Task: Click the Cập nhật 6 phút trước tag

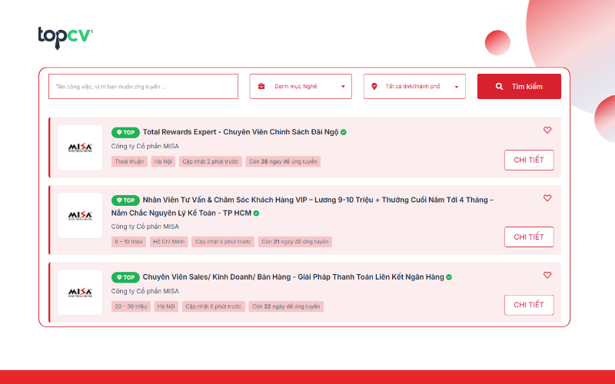Action: click(214, 306)
